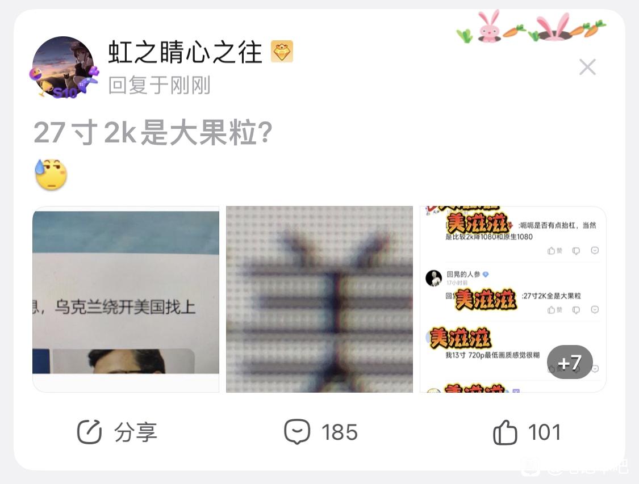
Task: Open the user avatar profile picture
Action: 64,68
